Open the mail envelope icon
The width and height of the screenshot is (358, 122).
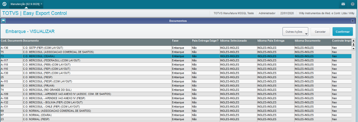click(343, 4)
